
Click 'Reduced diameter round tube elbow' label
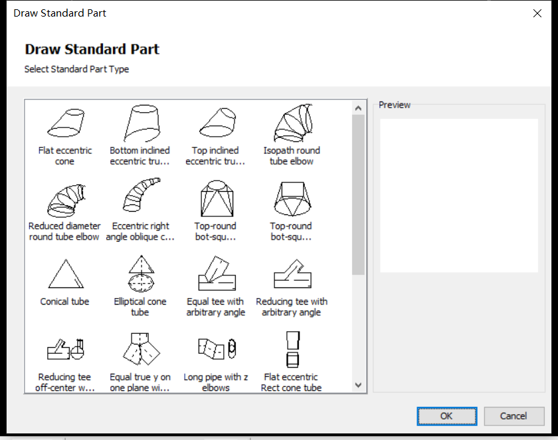[x=64, y=232]
